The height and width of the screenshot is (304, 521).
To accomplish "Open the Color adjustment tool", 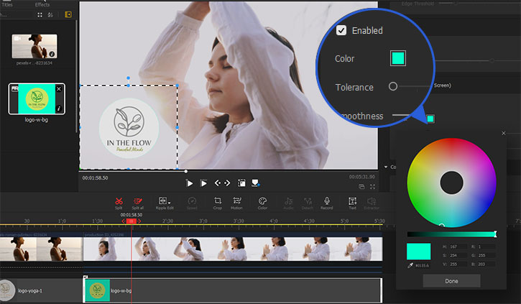I will coord(262,201).
